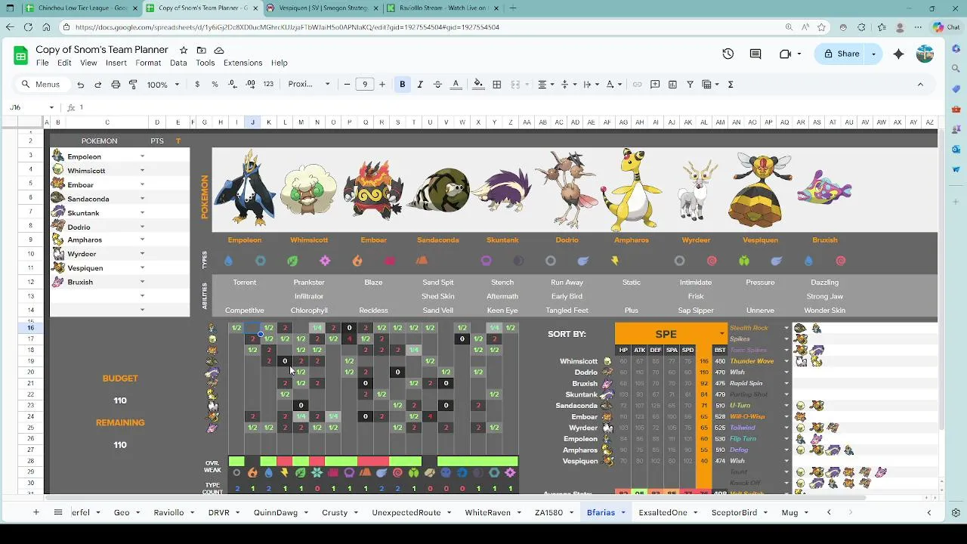Screen dimensions: 967x544
Task: Click the Share button
Action: tap(841, 54)
